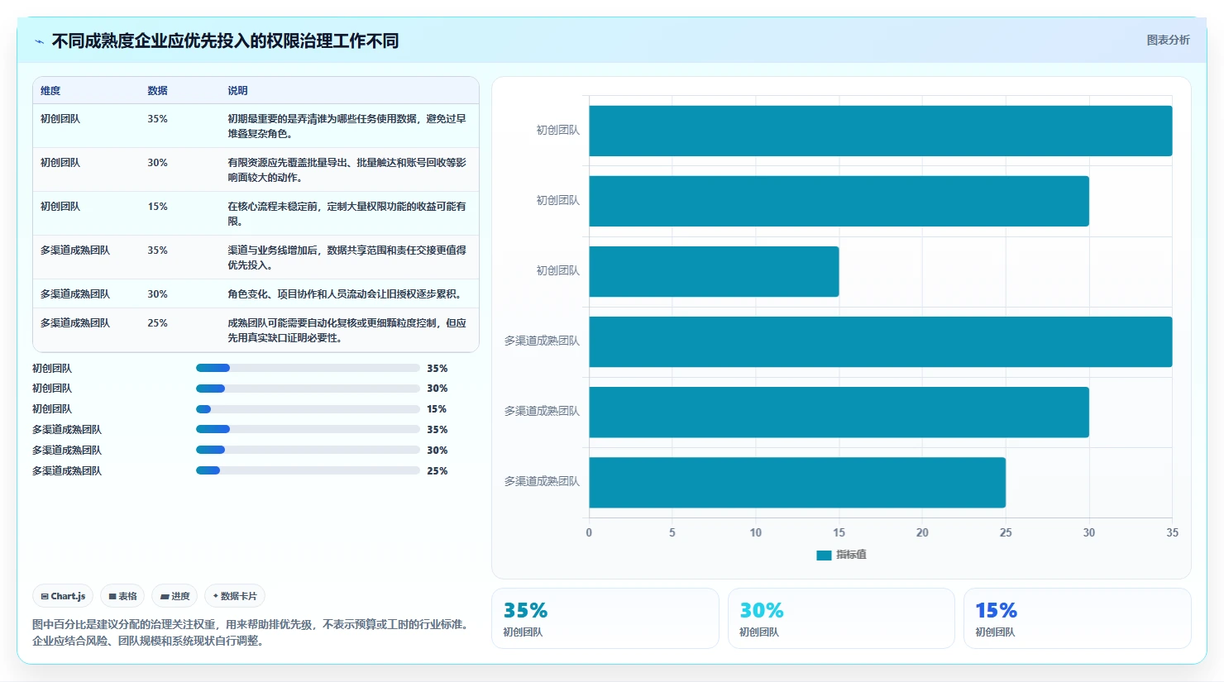The image size is (1224, 682).
Task: Click the 初创团队 progress bar showing 30%
Action: (308, 389)
